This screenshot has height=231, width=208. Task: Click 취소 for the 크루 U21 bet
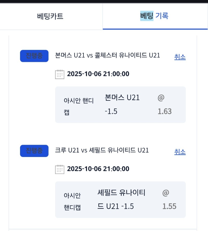[x=180, y=152]
